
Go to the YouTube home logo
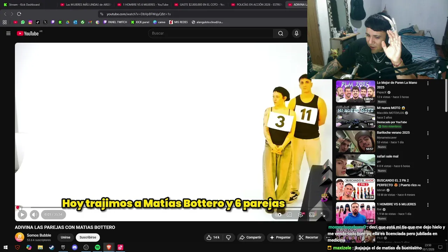coord(28,33)
